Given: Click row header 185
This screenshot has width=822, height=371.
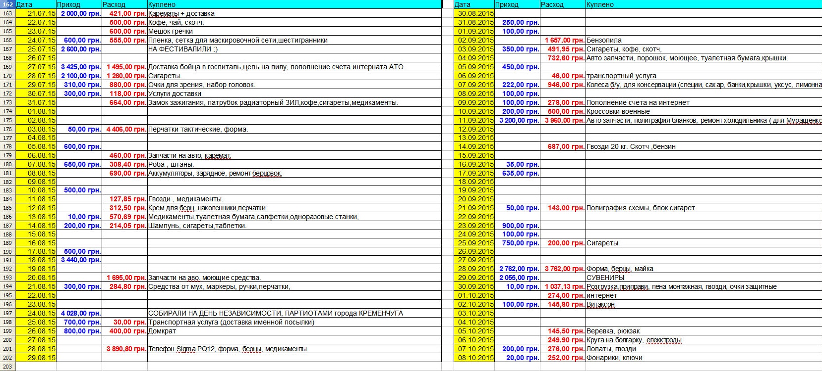Looking at the screenshot, I should [x=7, y=208].
